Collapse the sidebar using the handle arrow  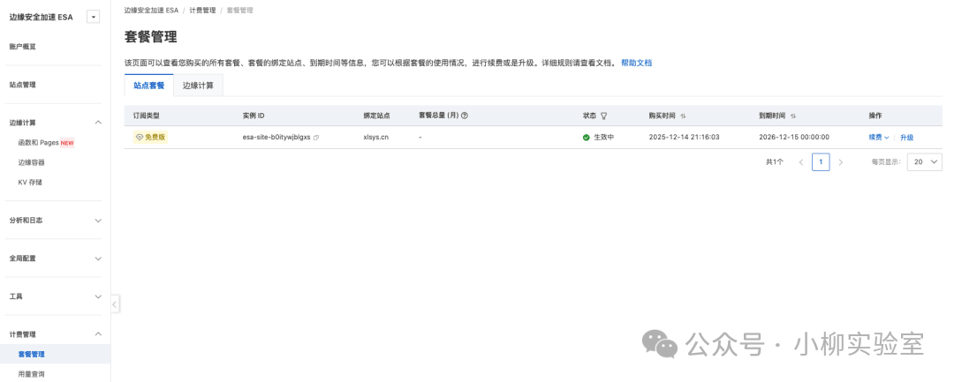pos(116,303)
